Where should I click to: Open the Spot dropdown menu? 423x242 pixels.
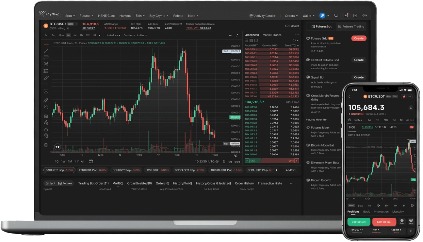coord(70,16)
